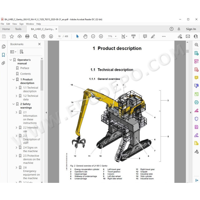This screenshot has height=200, width=200.
Task: Expand 2.6 Emergency equipment bookmark
Action: tap(16, 167)
